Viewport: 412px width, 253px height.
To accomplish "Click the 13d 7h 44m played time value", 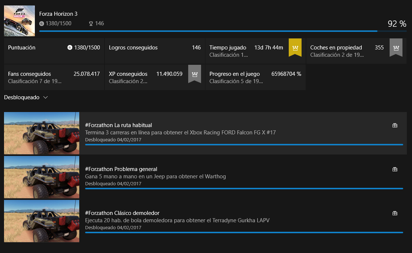I will click(269, 48).
